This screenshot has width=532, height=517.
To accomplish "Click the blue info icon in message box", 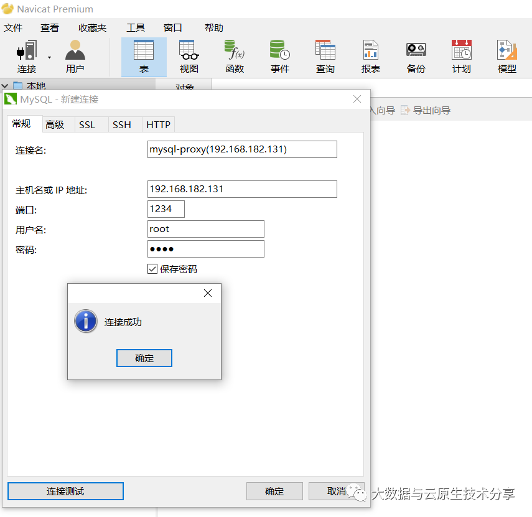I will pos(86,321).
